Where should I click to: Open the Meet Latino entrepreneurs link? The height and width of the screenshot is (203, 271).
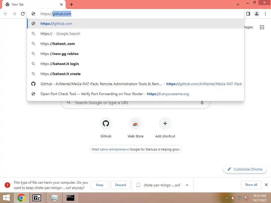tap(110, 149)
